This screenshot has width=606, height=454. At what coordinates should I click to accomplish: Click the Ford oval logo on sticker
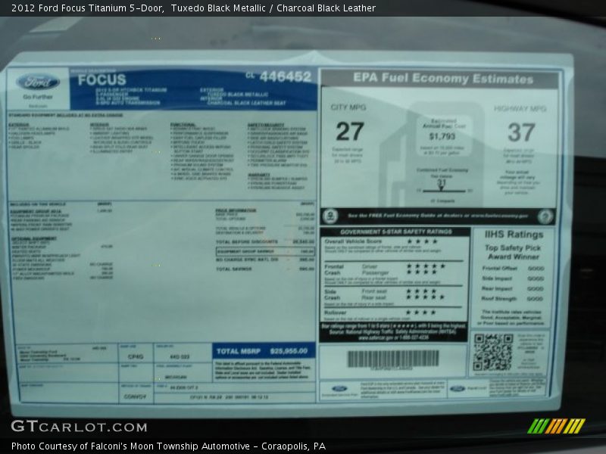click(x=38, y=82)
